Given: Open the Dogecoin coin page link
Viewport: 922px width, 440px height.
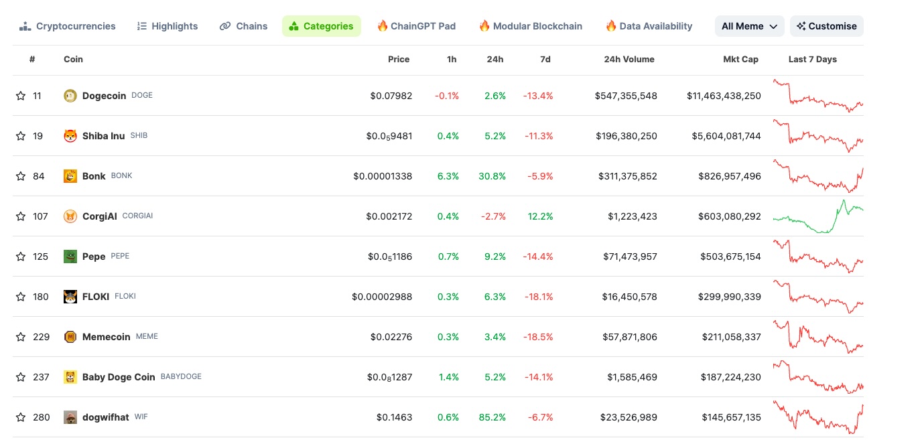Looking at the screenshot, I should coord(104,96).
